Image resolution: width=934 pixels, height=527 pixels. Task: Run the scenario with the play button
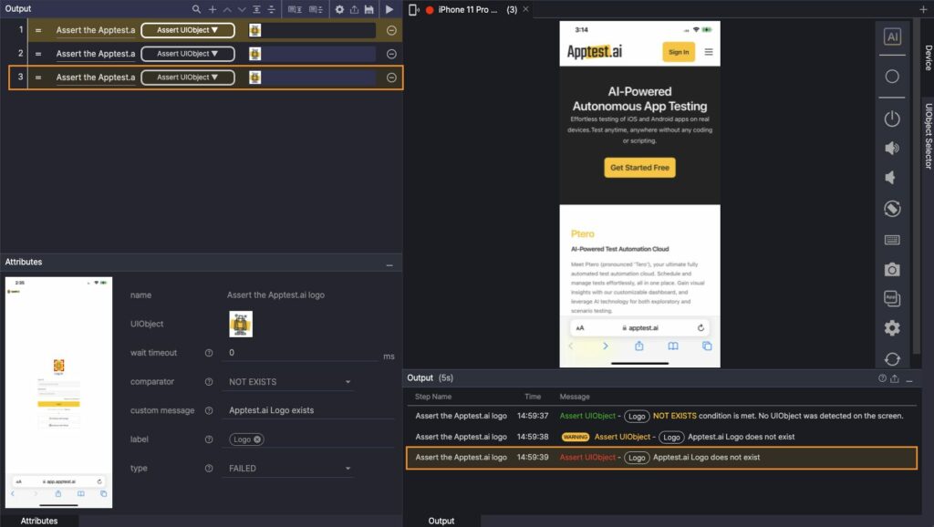click(389, 9)
